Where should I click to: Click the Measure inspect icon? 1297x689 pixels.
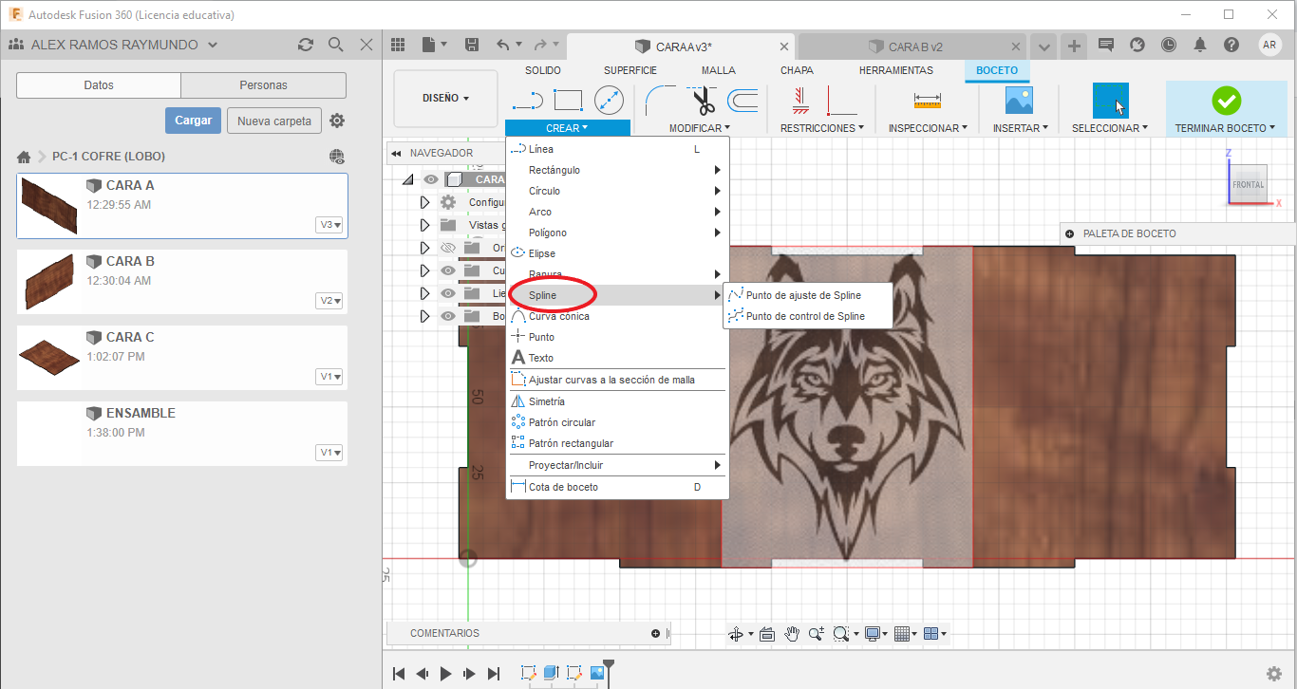[x=927, y=101]
